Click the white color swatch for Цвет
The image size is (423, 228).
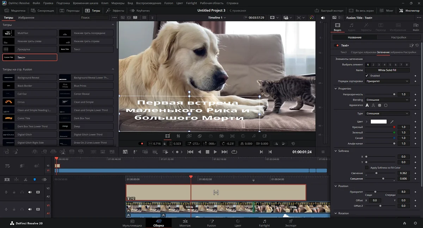click(x=378, y=122)
